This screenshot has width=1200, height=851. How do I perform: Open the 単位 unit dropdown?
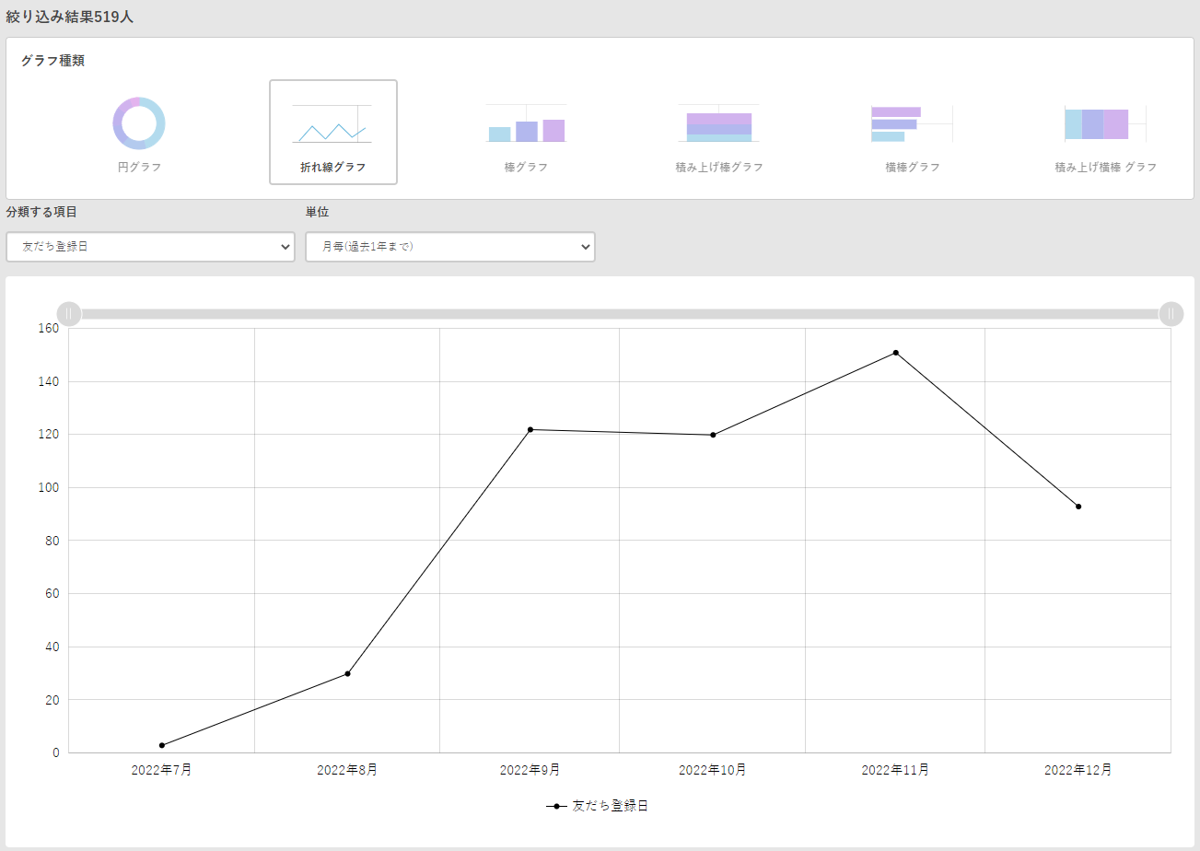click(449, 247)
